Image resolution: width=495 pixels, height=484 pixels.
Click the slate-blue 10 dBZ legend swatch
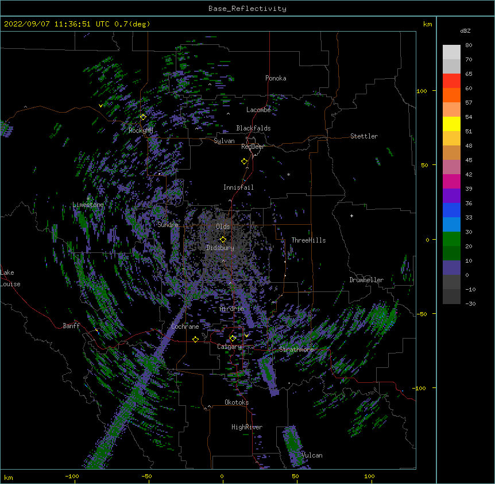coord(451,268)
